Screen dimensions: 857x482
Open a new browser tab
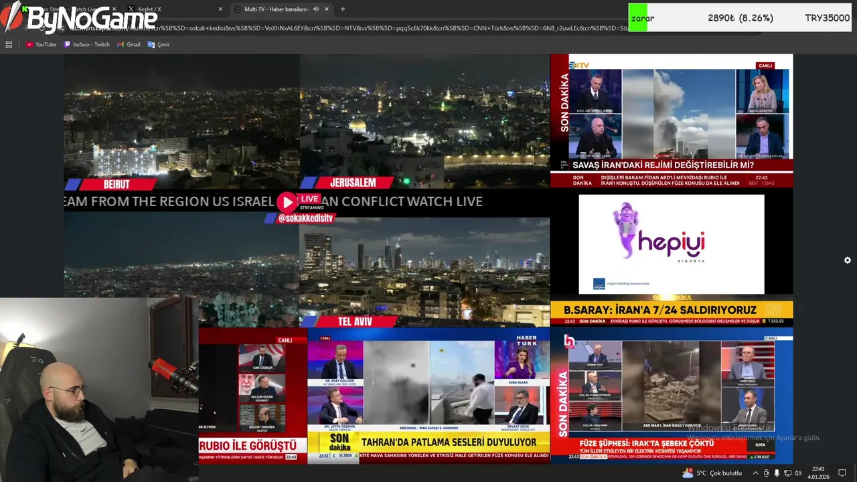click(343, 9)
